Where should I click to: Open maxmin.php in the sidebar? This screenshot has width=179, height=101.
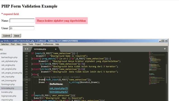click(7, 100)
